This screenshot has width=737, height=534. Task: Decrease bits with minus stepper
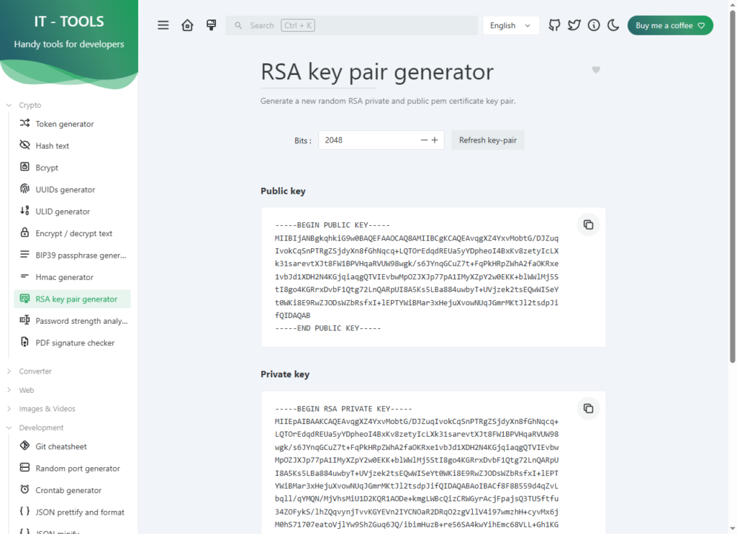click(424, 140)
